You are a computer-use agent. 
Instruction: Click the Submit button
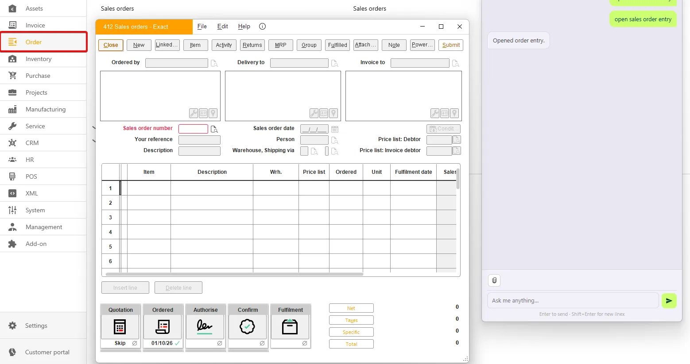[451, 45]
